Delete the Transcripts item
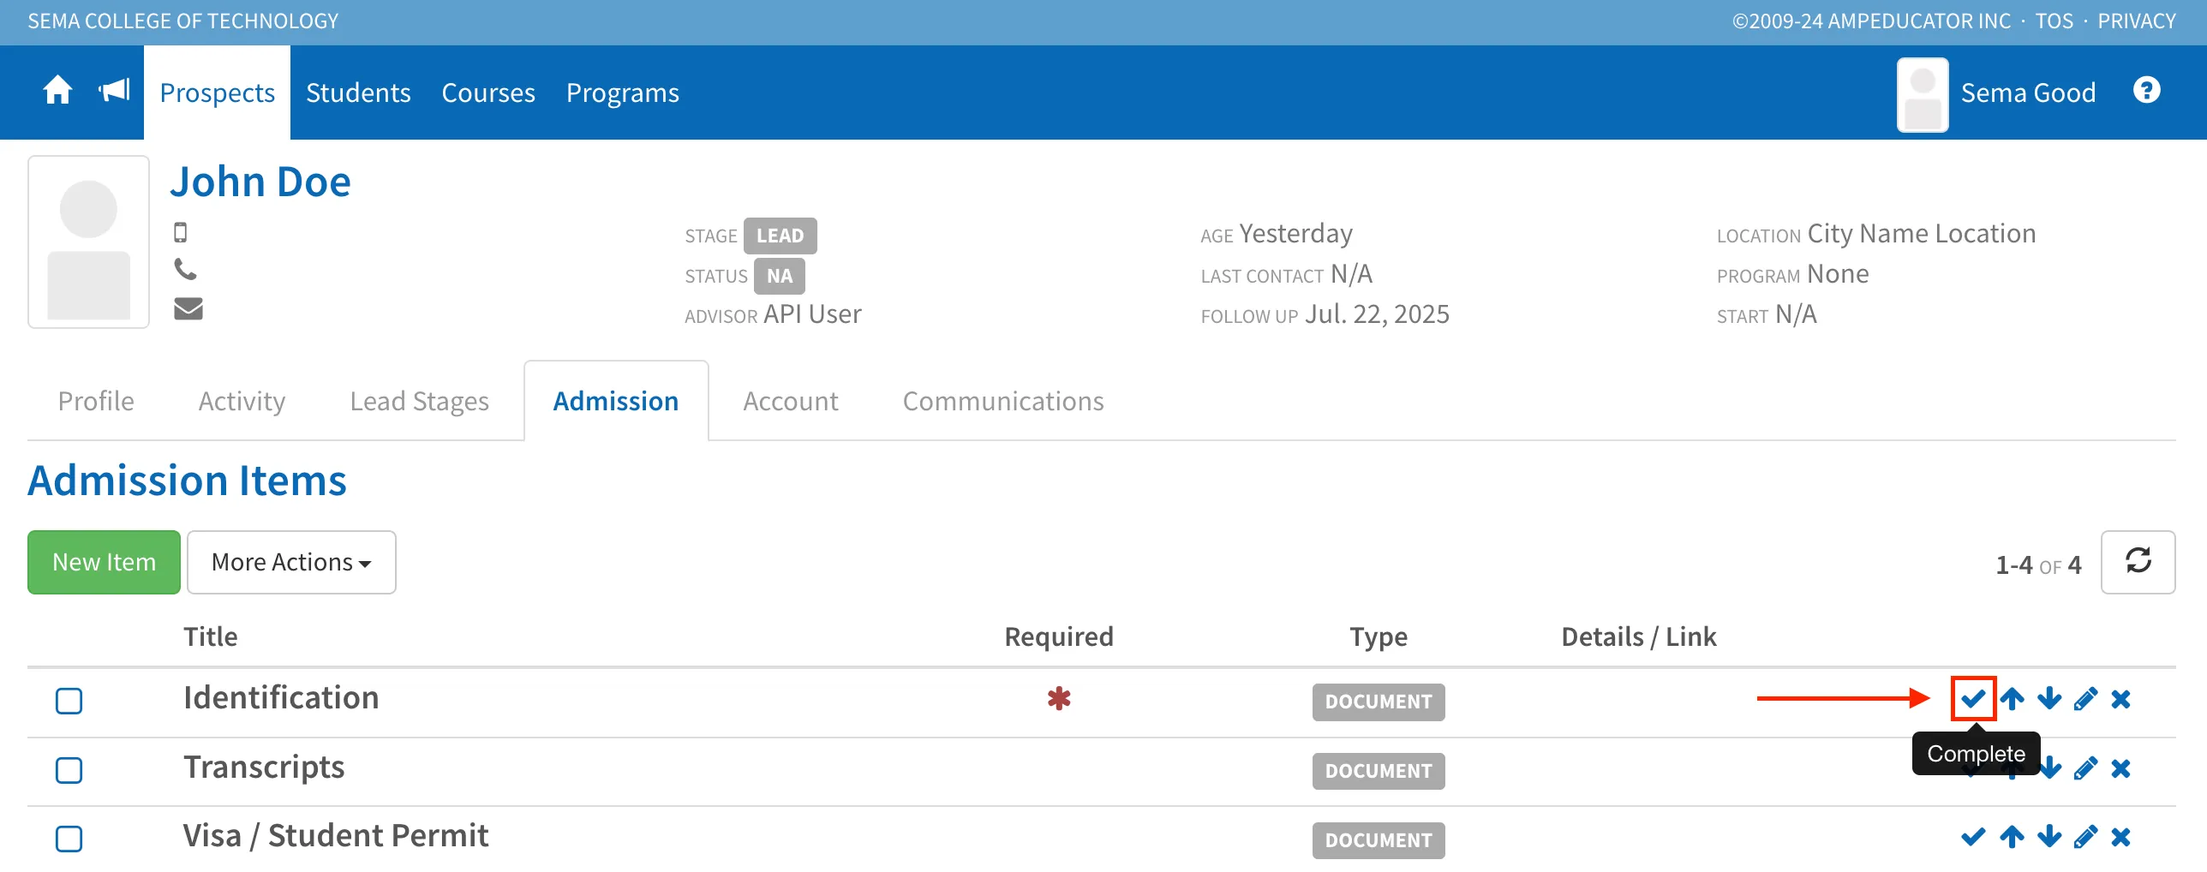The width and height of the screenshot is (2207, 872). point(2120,768)
